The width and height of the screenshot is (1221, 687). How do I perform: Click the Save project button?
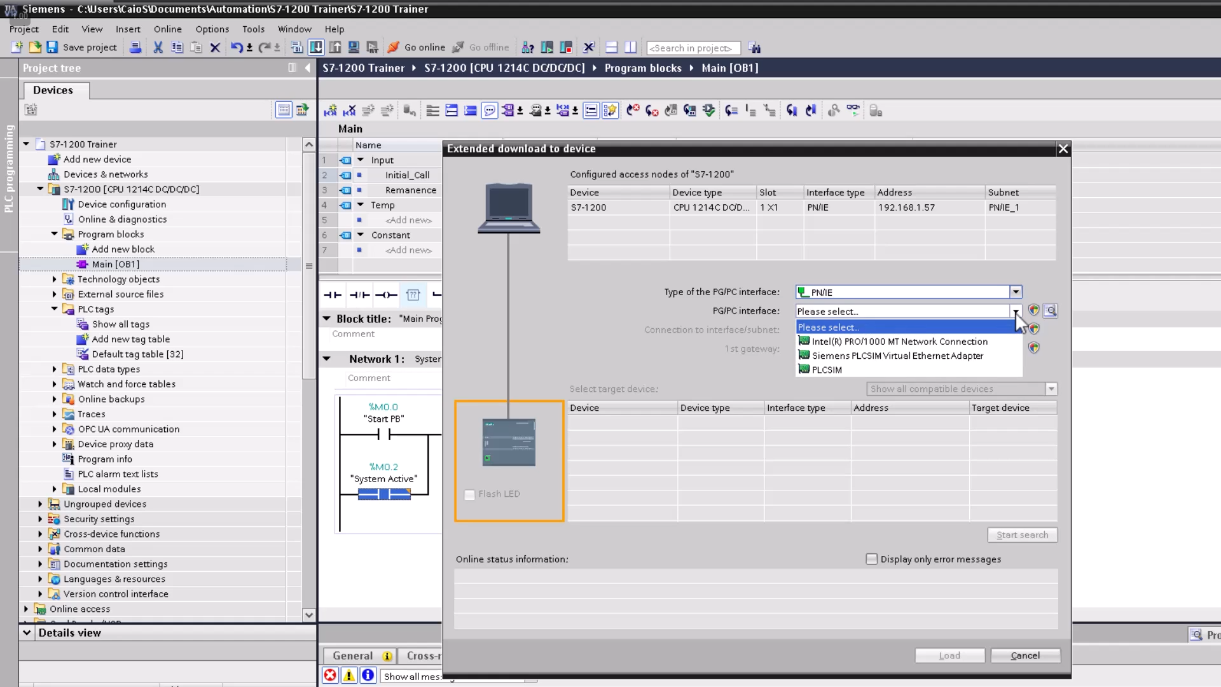pos(82,47)
